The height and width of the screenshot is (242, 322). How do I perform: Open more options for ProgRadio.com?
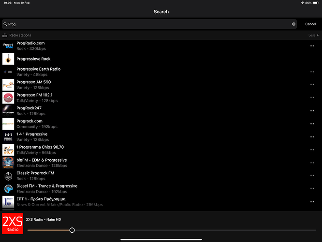click(312, 46)
